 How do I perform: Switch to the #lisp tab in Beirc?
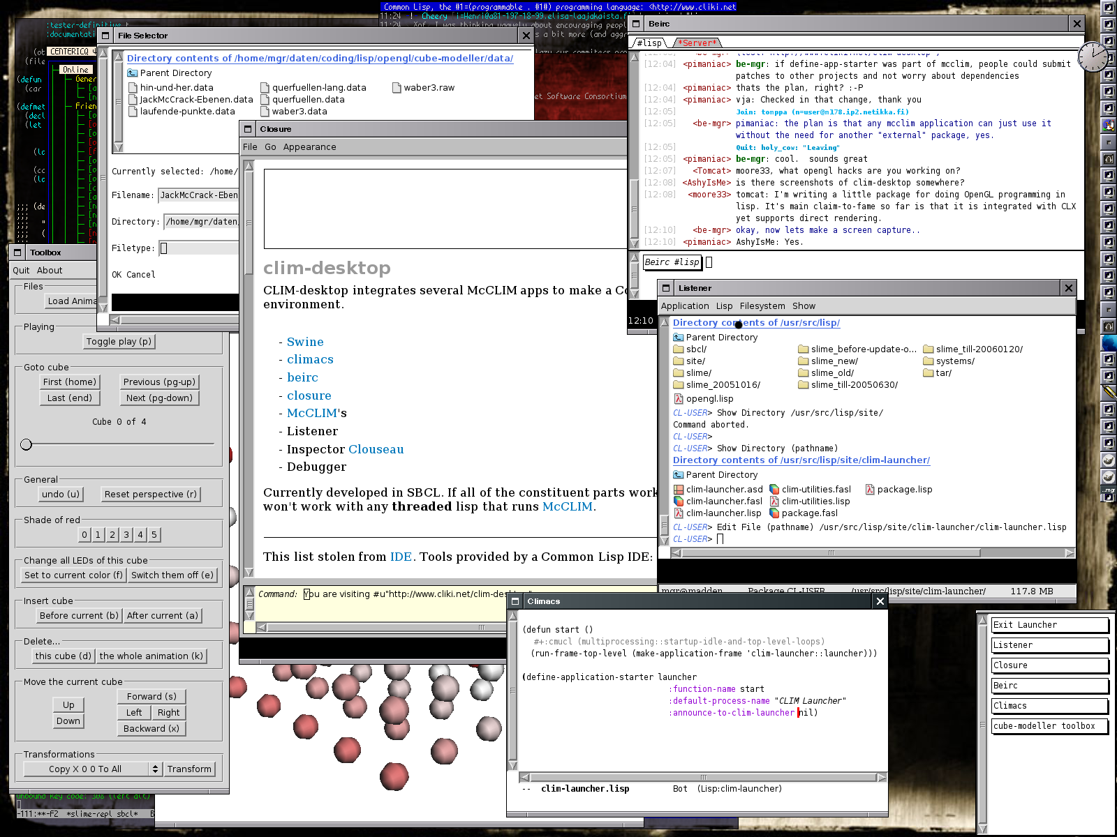click(650, 43)
